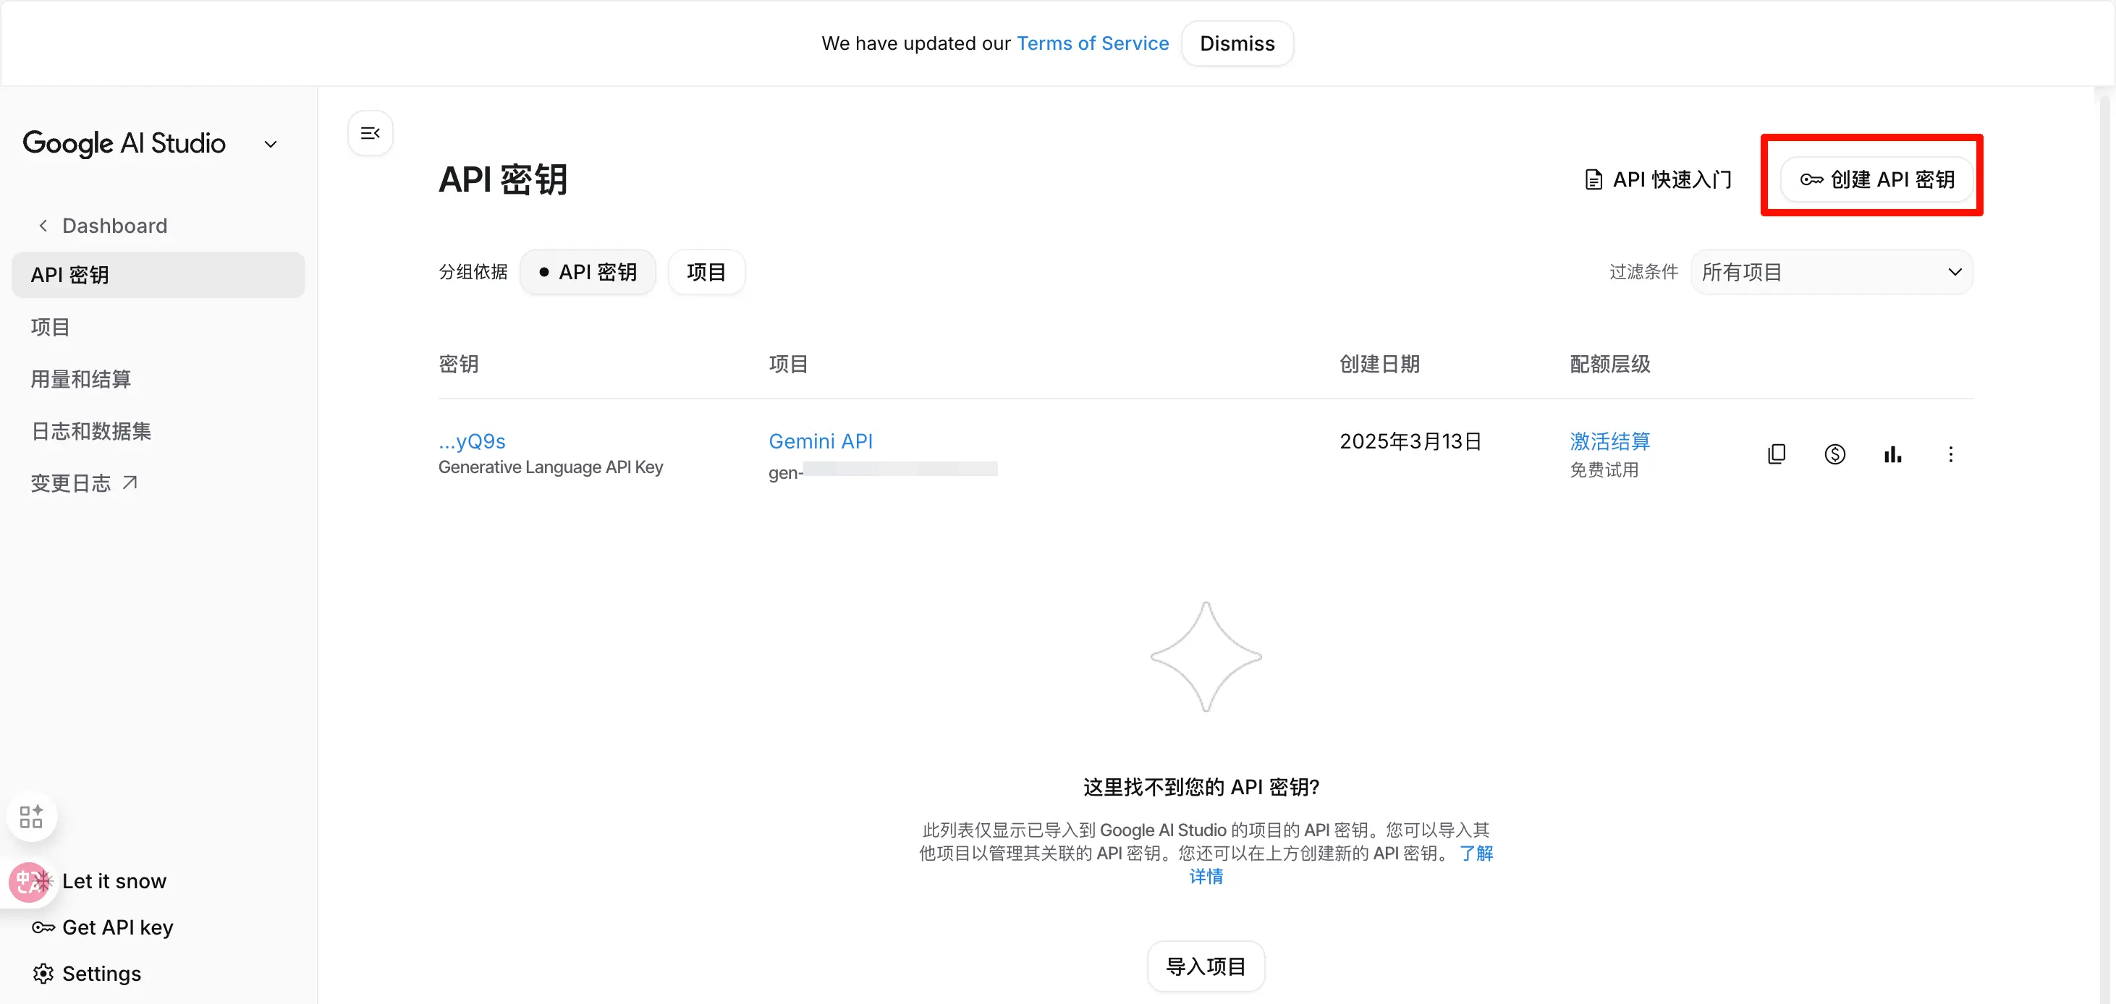Toggle the Let it snow effect
Image resolution: width=2116 pixels, height=1004 pixels.
pyautogui.click(x=114, y=881)
